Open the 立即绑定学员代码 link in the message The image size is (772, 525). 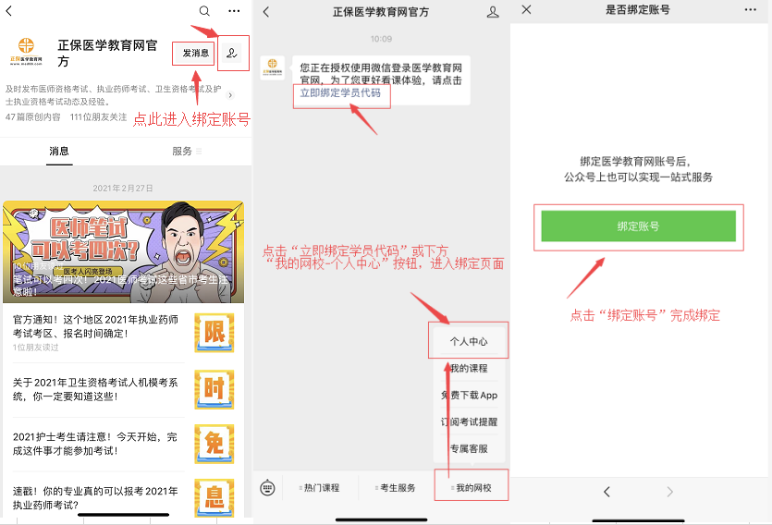coord(339,93)
